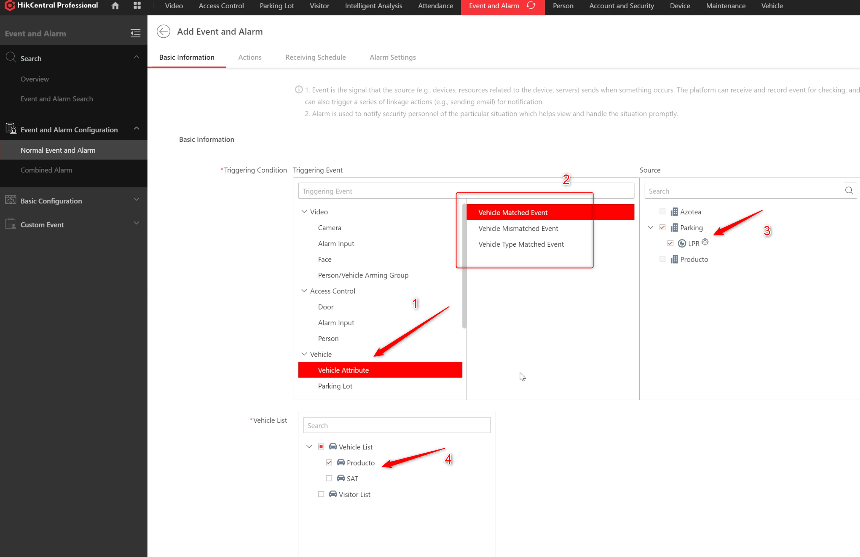Select Camera under Video events
The width and height of the screenshot is (860, 557).
pyautogui.click(x=329, y=228)
